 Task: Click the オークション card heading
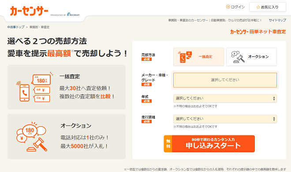click(x=76, y=126)
